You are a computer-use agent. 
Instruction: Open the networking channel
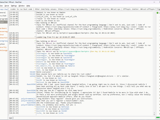3,37
